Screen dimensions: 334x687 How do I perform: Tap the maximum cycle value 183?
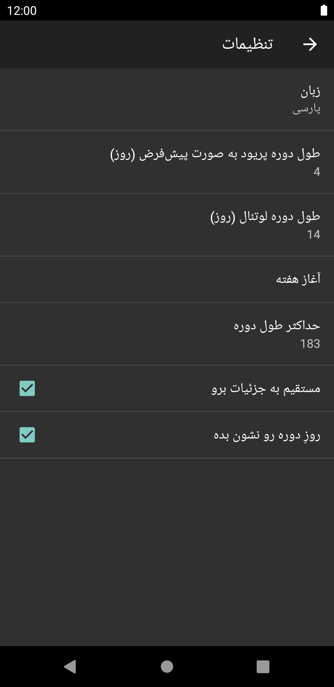(x=310, y=344)
